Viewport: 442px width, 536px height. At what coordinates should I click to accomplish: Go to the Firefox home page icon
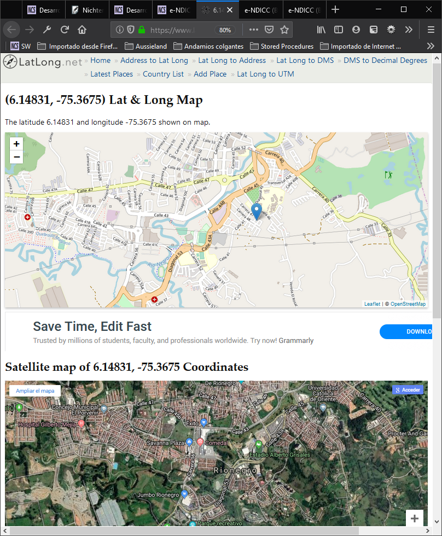coord(82,30)
